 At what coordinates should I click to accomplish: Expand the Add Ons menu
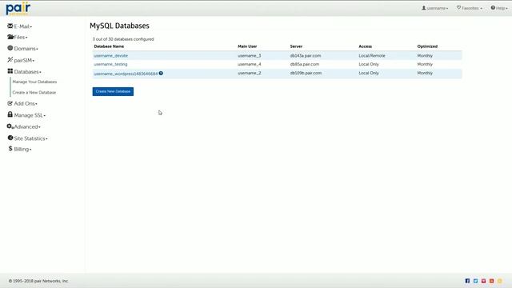(x=26, y=103)
